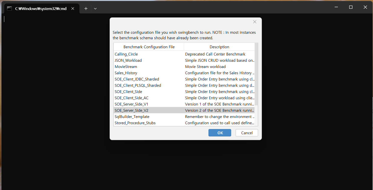Close the swingbench configuration dialog
This screenshot has width=373, height=190.
pos(255,22)
